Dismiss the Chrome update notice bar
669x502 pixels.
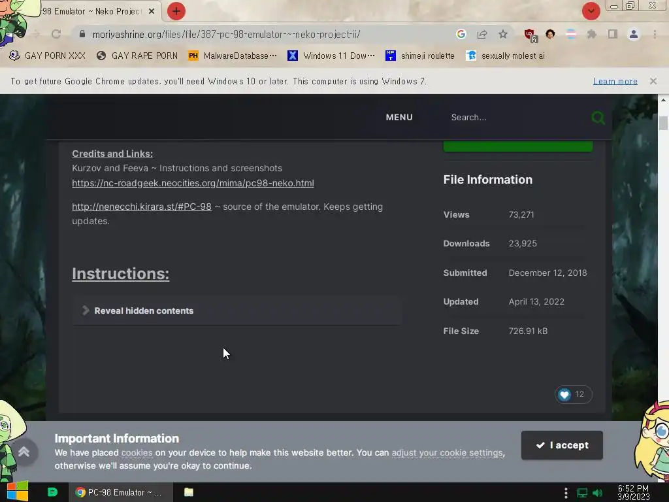click(x=653, y=81)
